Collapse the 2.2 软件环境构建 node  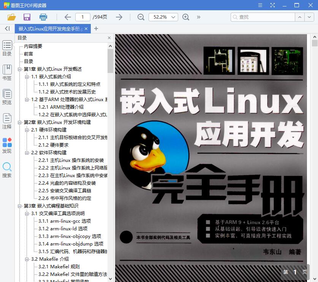[27, 153]
